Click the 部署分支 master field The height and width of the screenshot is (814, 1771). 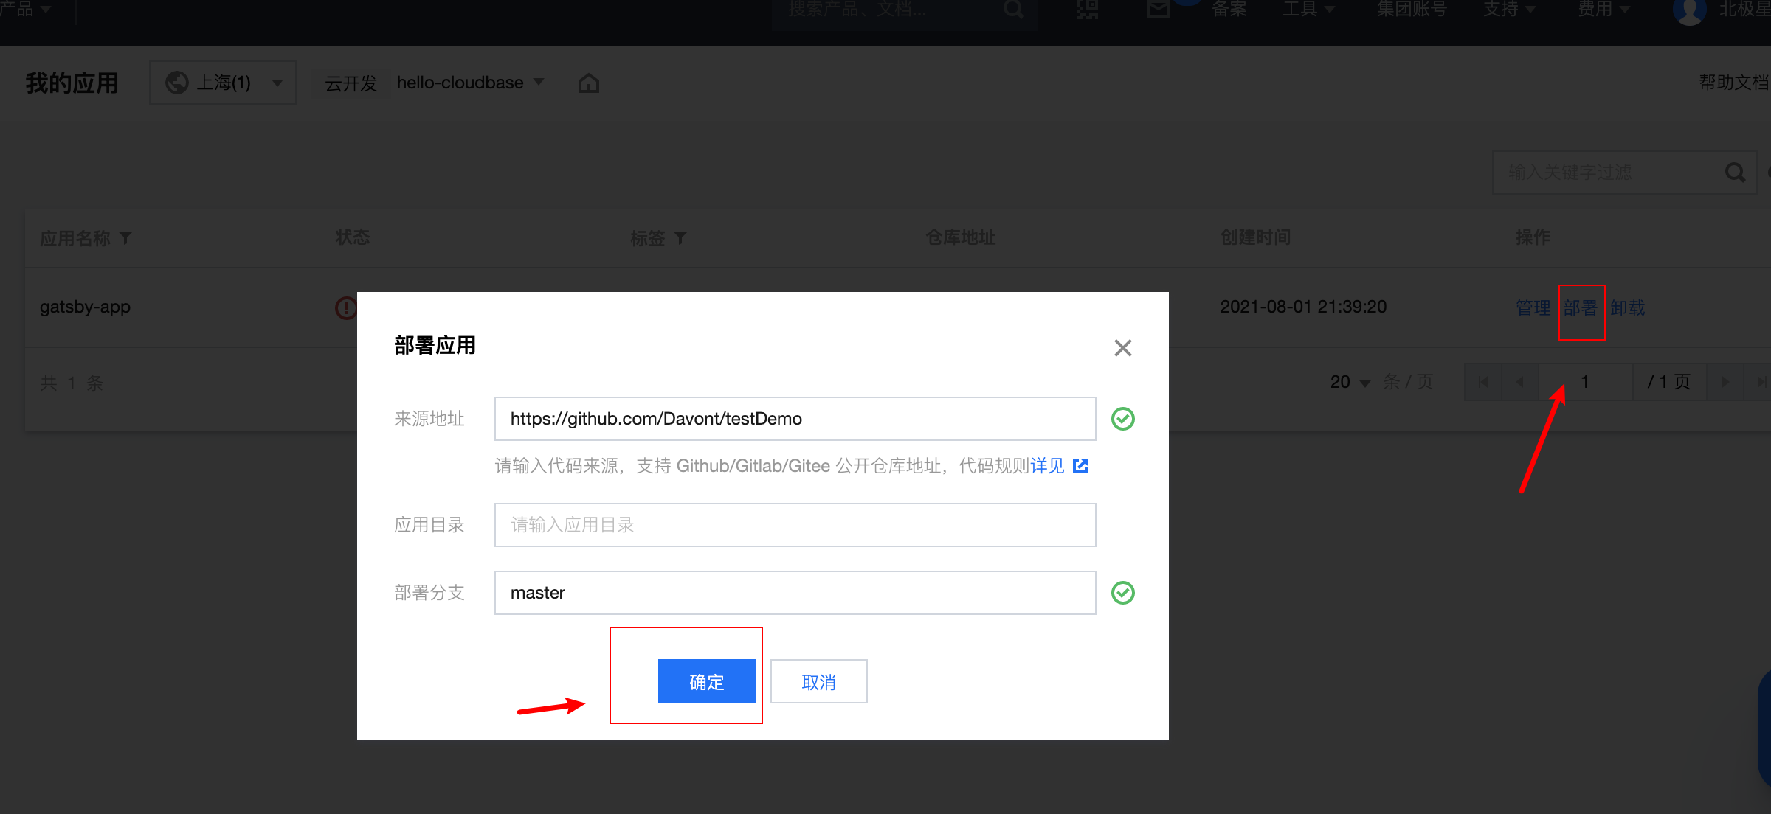pyautogui.click(x=795, y=593)
